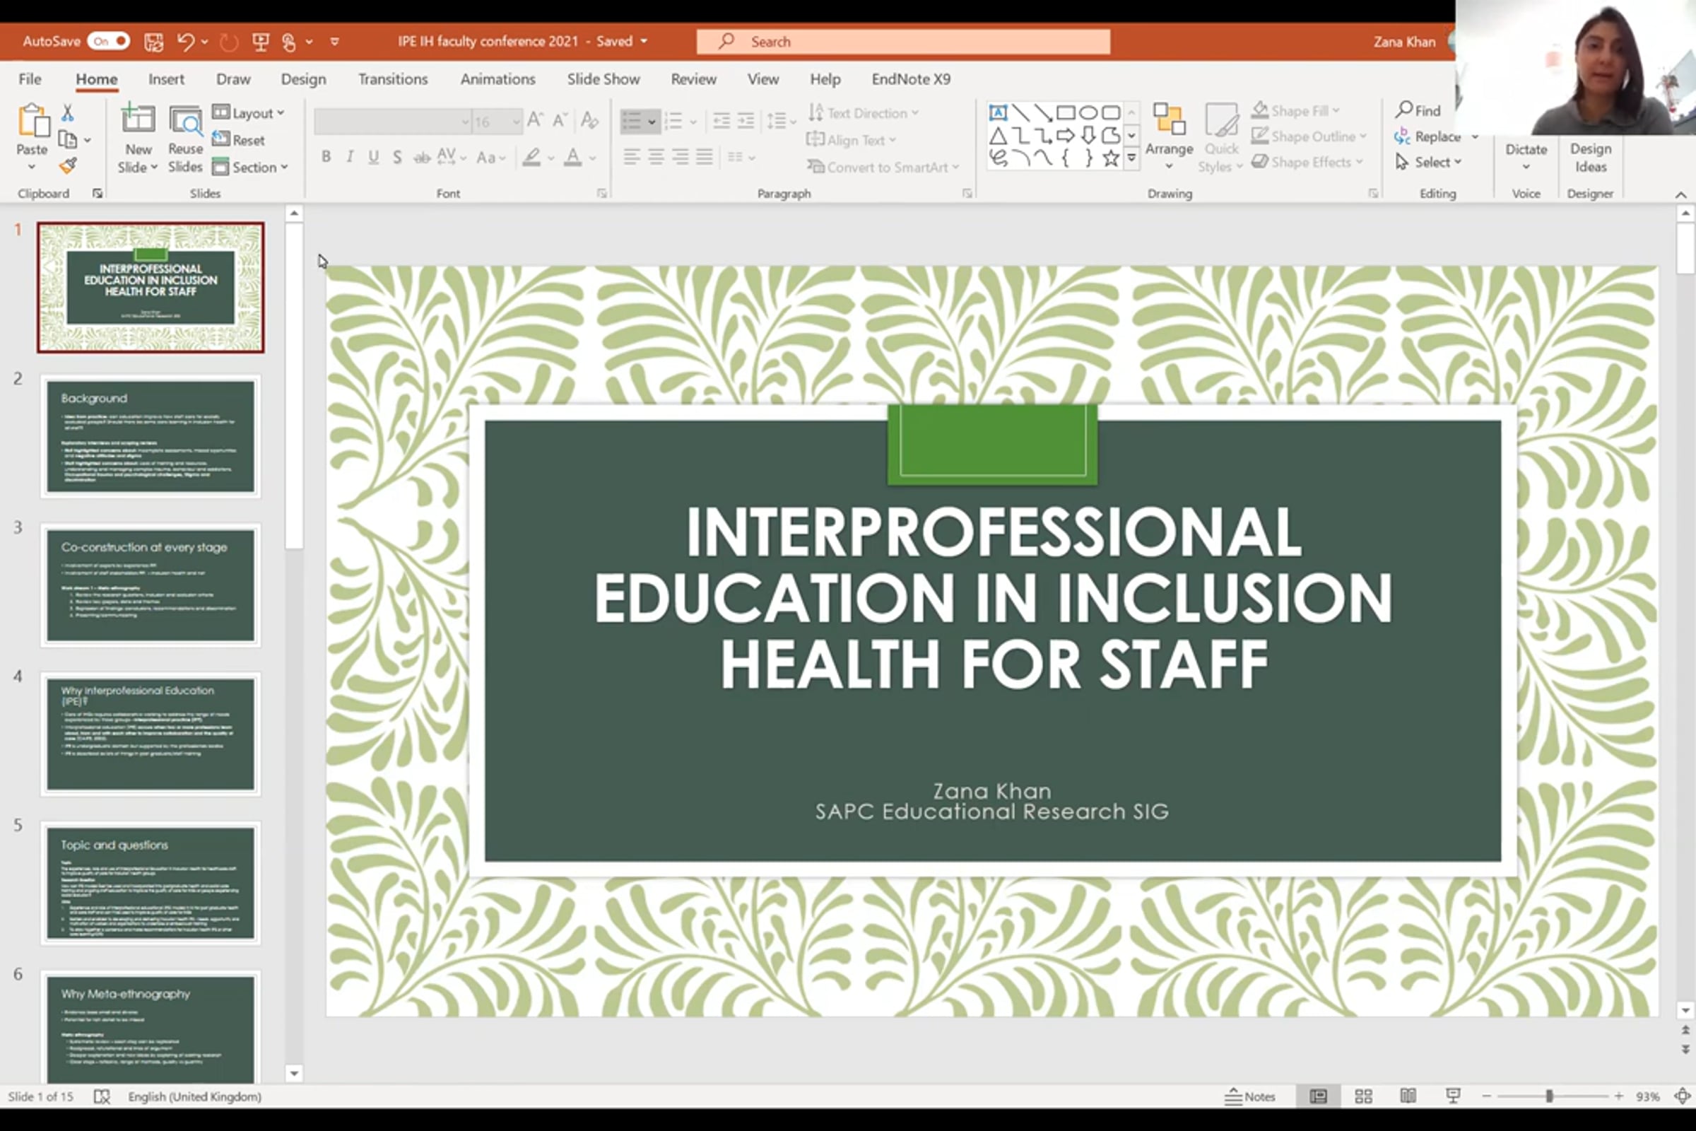
Task: Click Reset slide button
Action: click(240, 140)
